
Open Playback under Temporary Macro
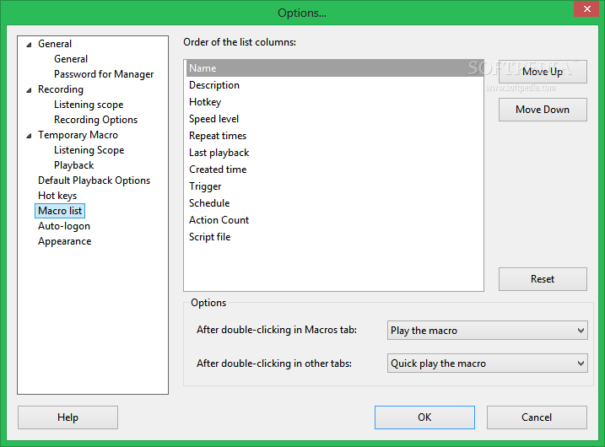(73, 165)
